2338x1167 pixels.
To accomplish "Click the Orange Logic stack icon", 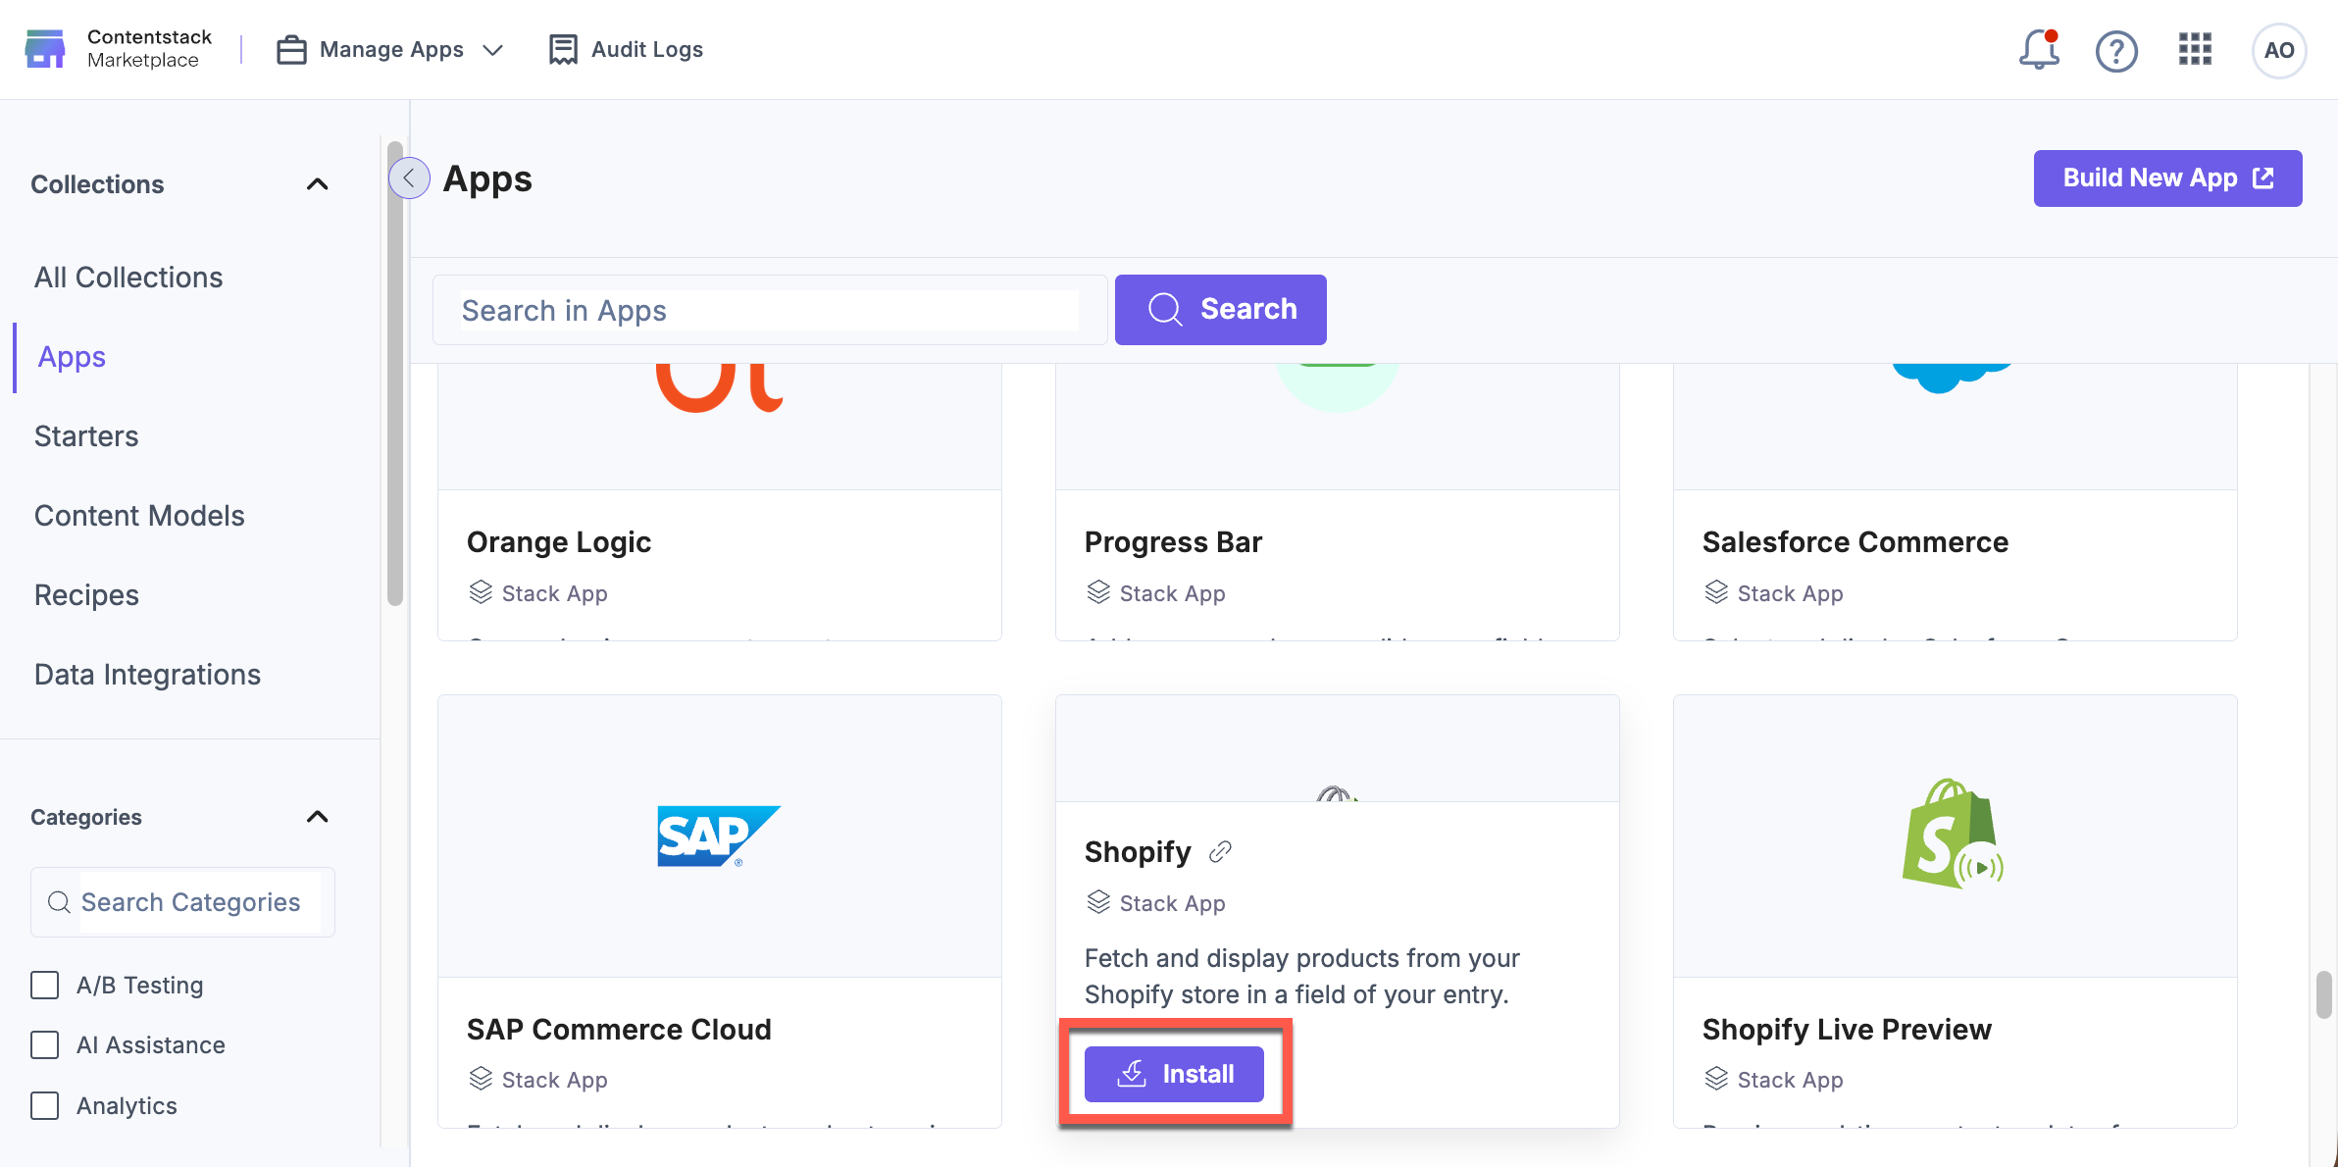I will 481,592.
